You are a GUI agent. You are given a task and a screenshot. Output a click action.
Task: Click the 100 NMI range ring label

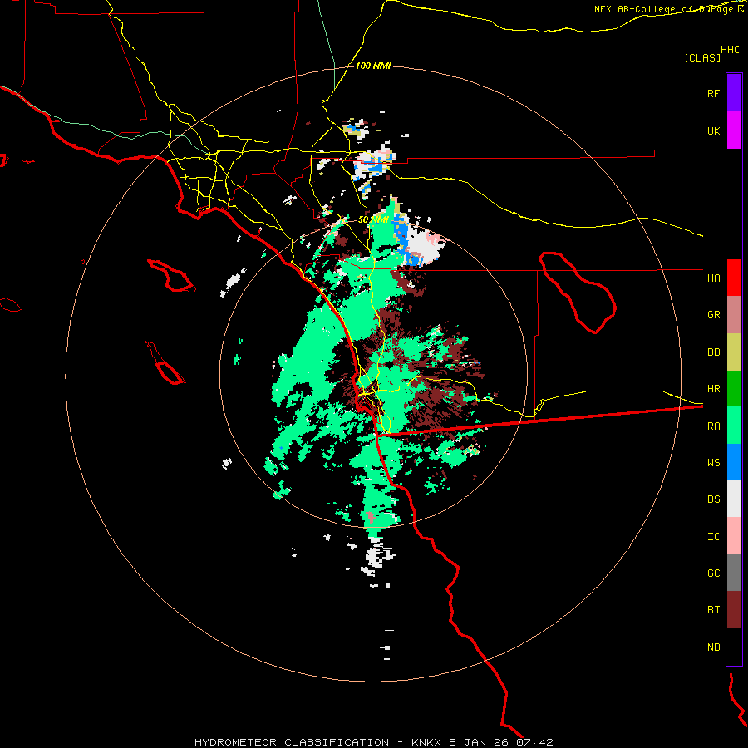[x=373, y=66]
